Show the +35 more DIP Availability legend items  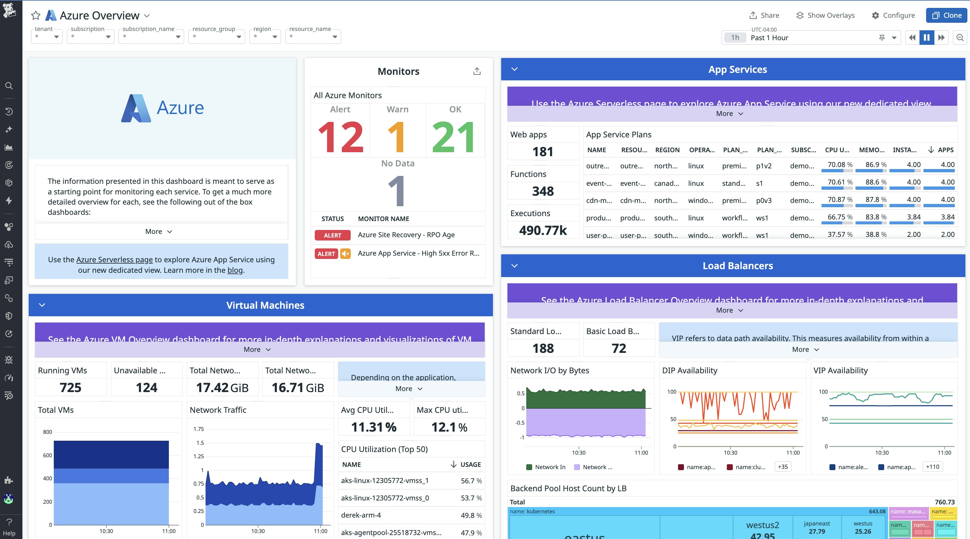point(783,467)
